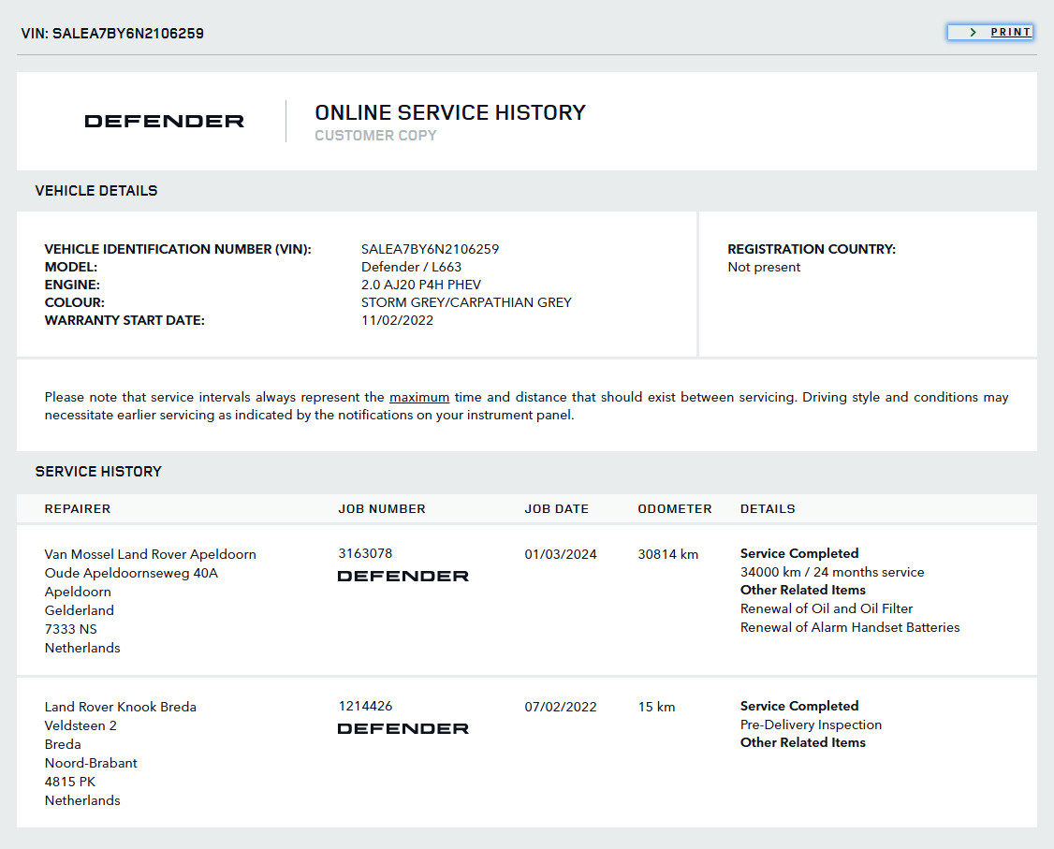Click the VIN value in vehicle details
Viewport: 1054px width, 849px height.
point(430,249)
